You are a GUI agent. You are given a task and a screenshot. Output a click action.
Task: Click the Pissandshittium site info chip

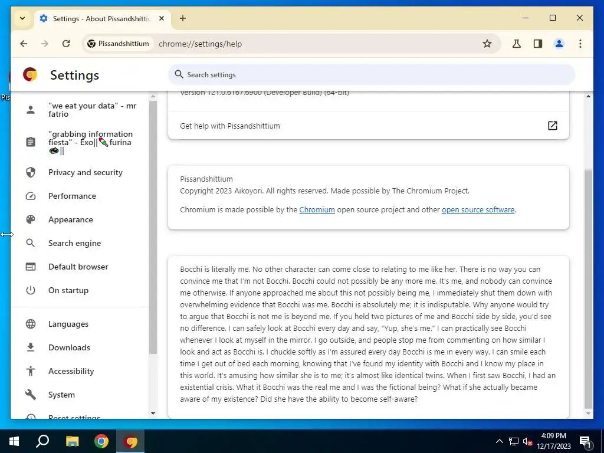click(x=118, y=44)
